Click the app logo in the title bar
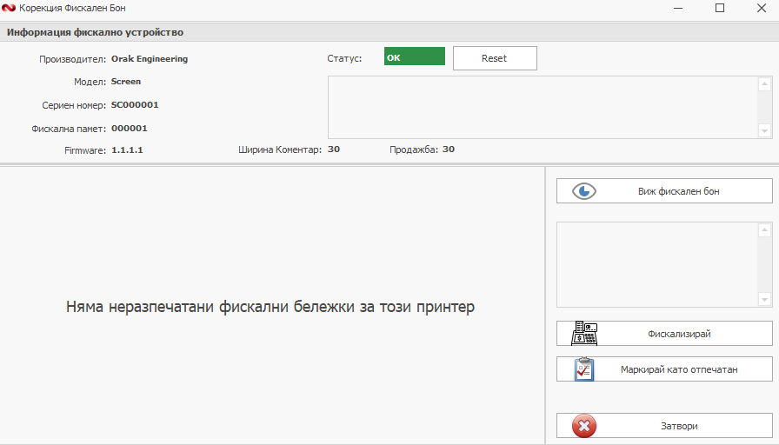The width and height of the screenshot is (779, 445). coord(10,8)
